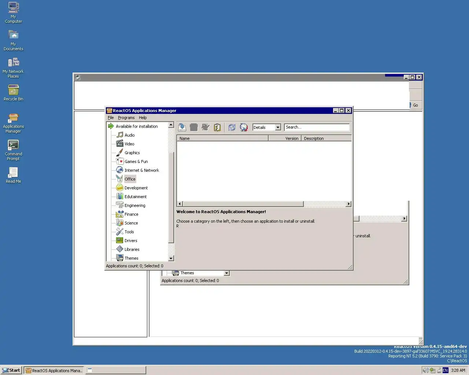Select the Development category icon

pos(120,187)
